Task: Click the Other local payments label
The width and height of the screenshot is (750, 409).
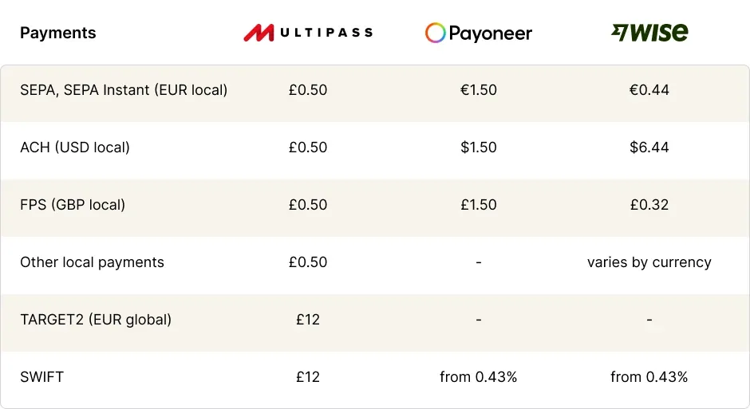Action: (92, 262)
